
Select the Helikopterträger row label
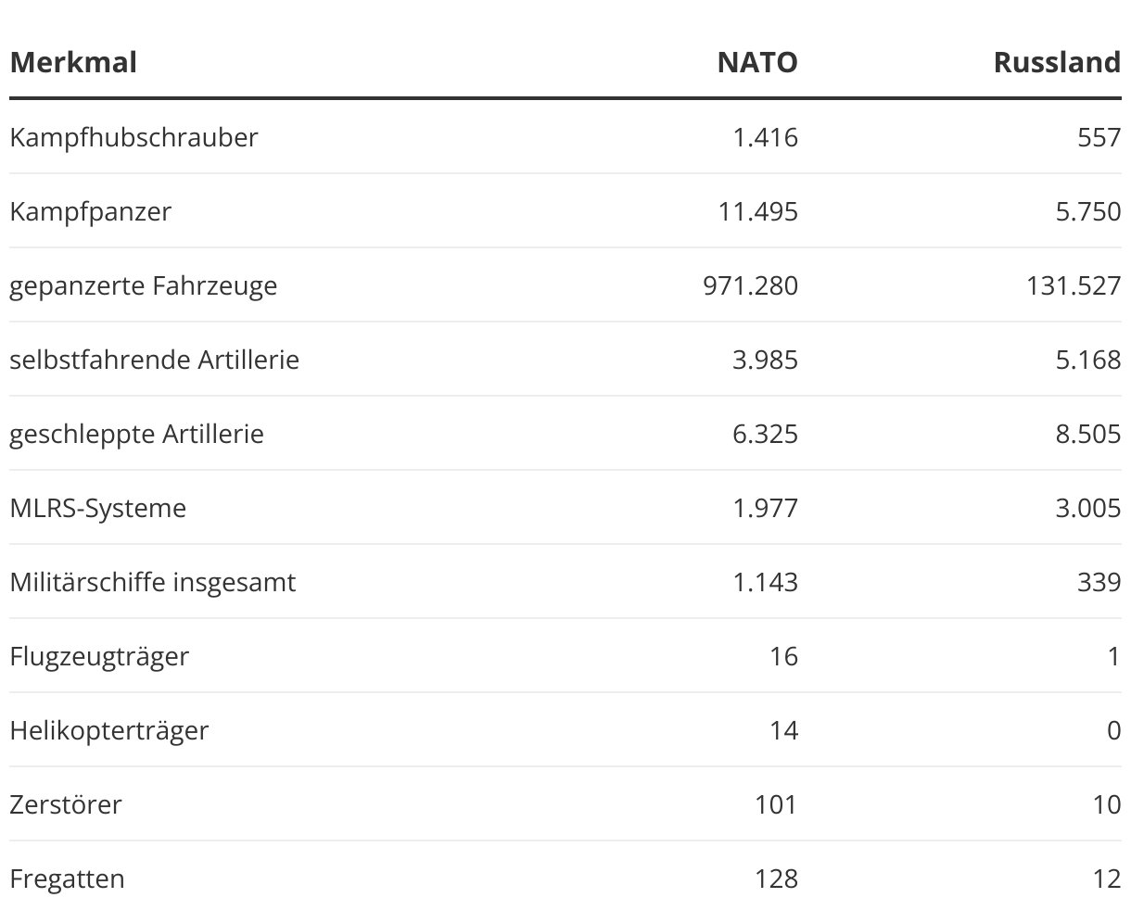pyautogui.click(x=108, y=730)
